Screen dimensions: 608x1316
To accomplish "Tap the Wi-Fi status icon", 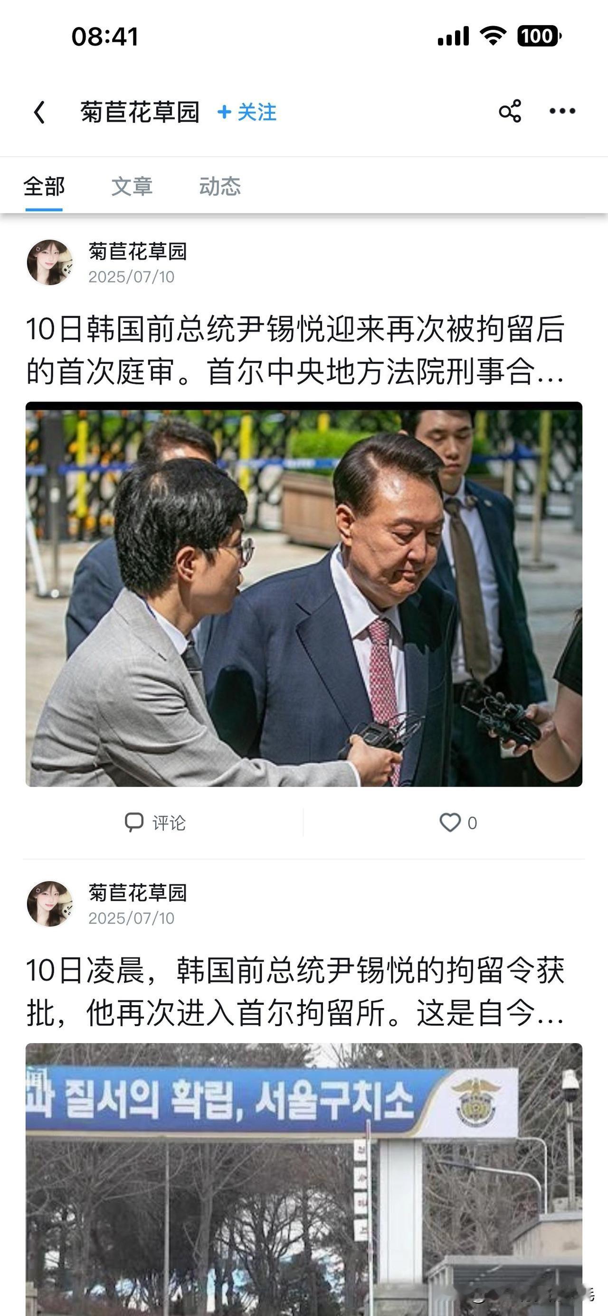I will [492, 36].
